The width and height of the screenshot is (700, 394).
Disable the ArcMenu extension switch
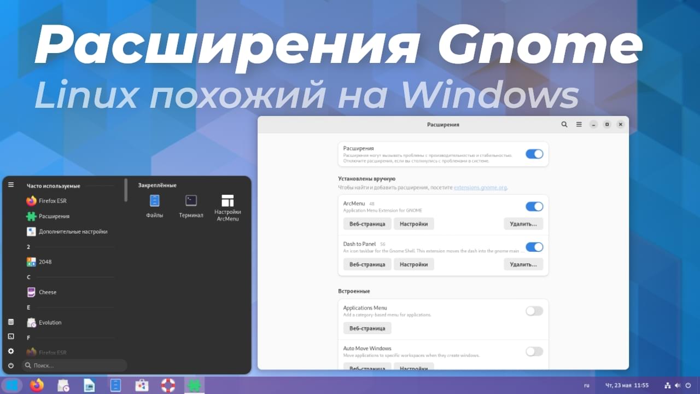point(534,206)
